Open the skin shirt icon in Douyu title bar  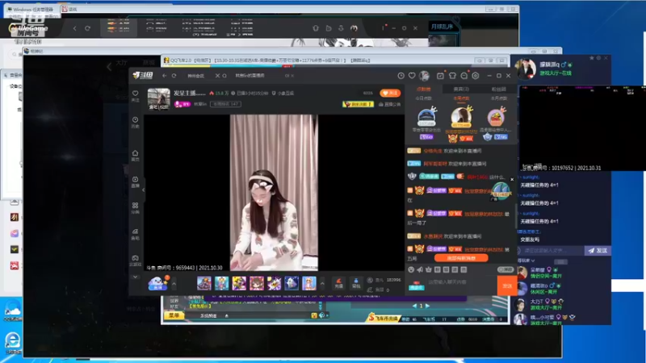452,76
